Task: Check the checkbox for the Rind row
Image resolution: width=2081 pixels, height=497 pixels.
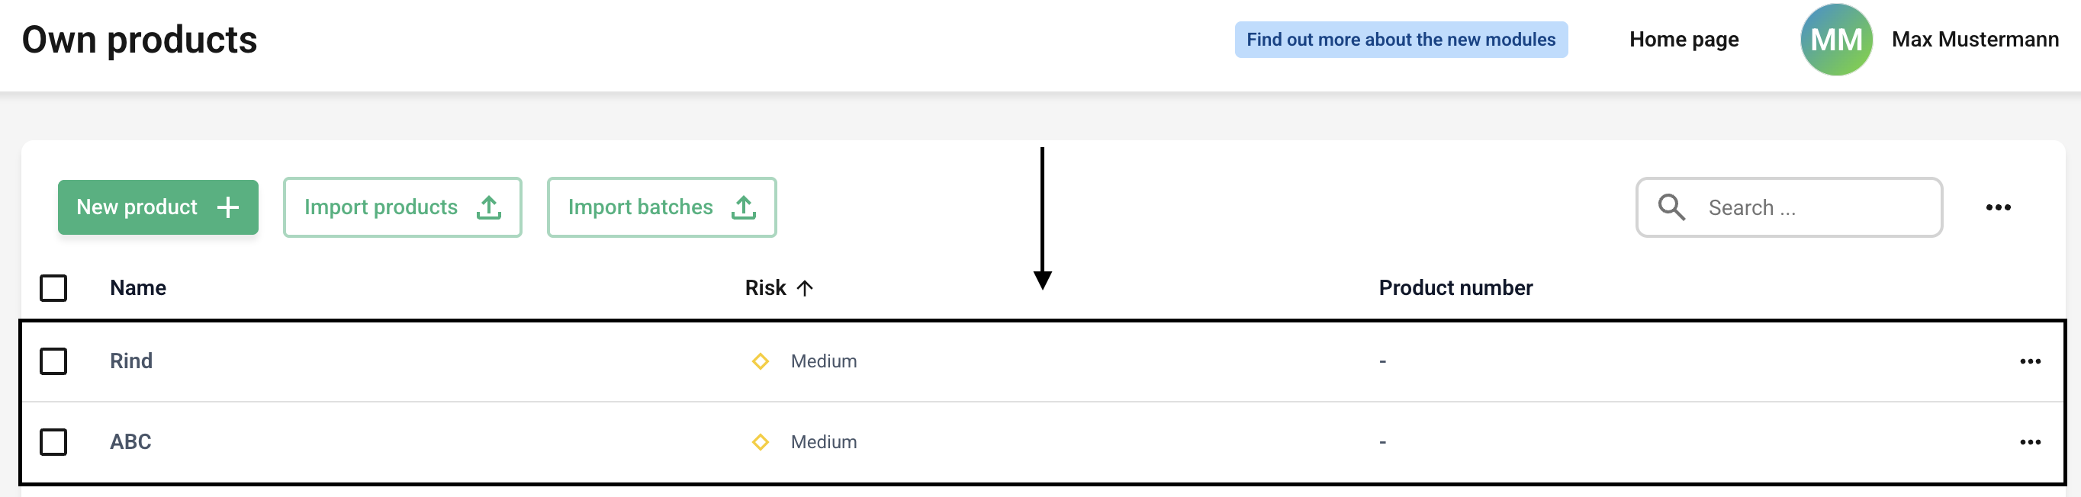Action: (53, 361)
